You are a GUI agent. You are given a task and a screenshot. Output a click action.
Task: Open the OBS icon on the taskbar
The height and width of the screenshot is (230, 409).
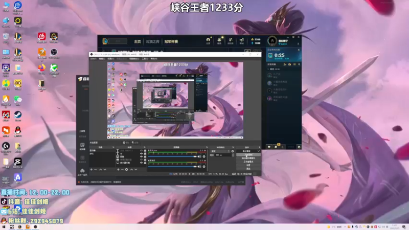point(35,227)
